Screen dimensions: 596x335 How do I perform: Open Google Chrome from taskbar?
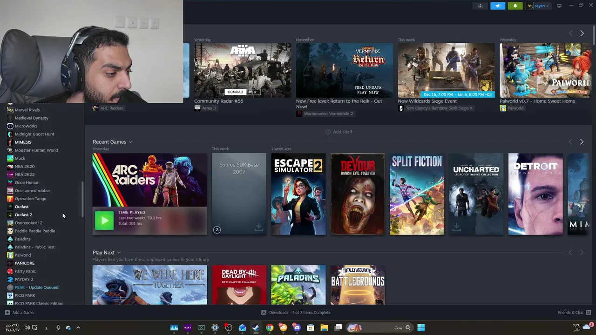270,328
